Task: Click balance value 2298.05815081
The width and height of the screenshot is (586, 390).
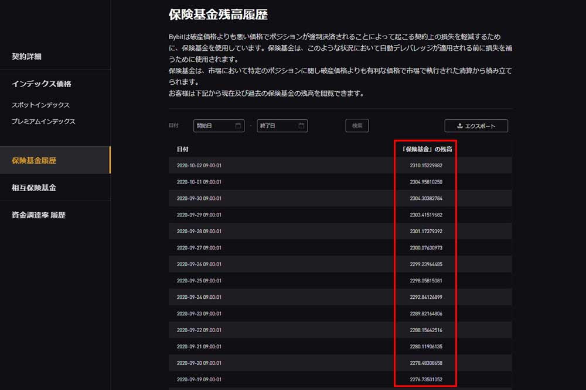Action: pyautogui.click(x=426, y=281)
